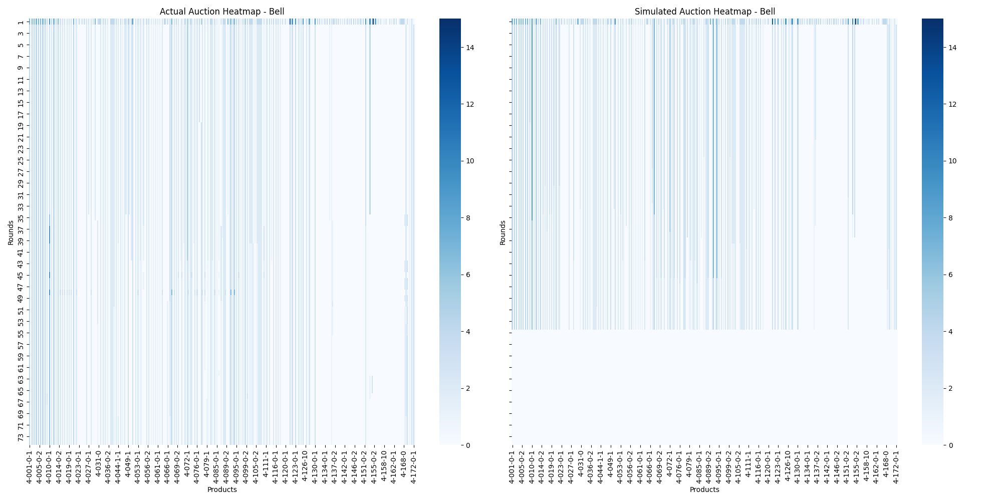Click product label 4-001-0-1 under the Simulated heatmap
This screenshot has height=501, width=1002.
point(512,466)
